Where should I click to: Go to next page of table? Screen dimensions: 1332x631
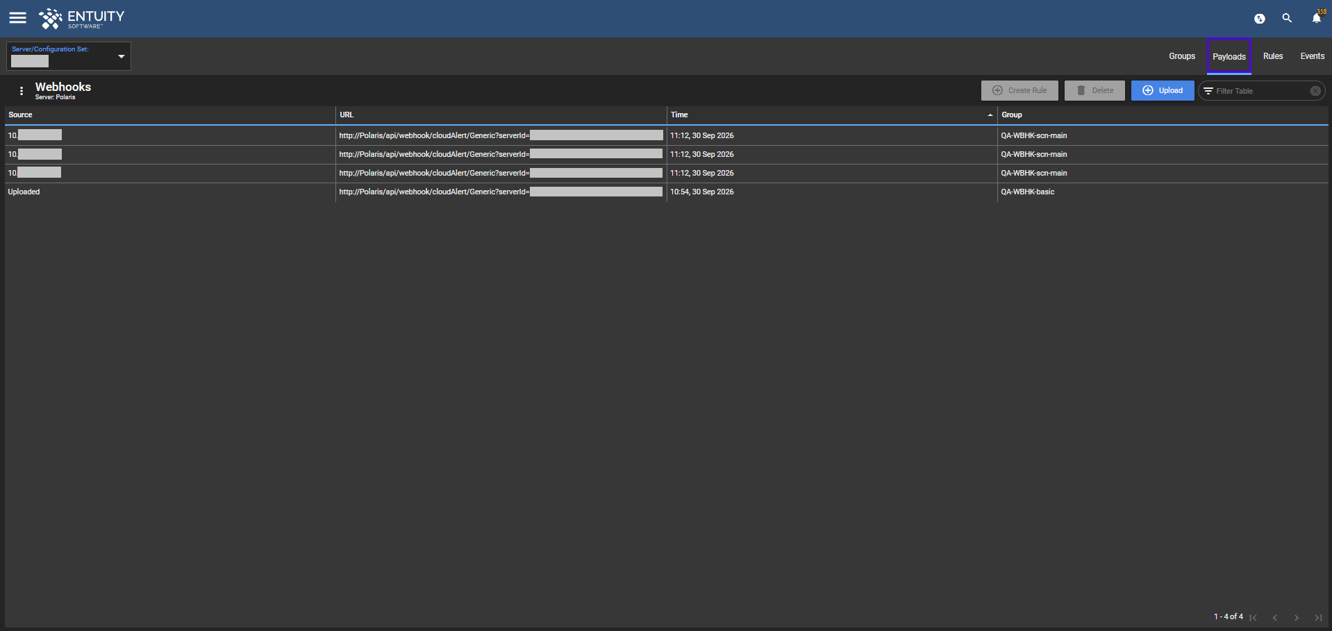pyautogui.click(x=1296, y=617)
